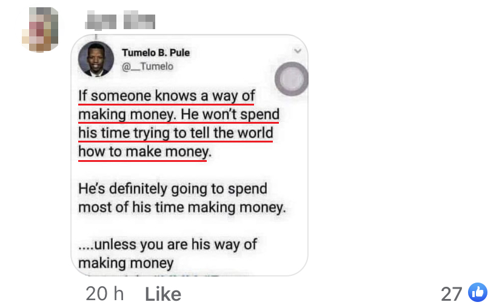Click the line "his time trying to tell the world"
The width and height of the screenshot is (502, 305).
175,133
